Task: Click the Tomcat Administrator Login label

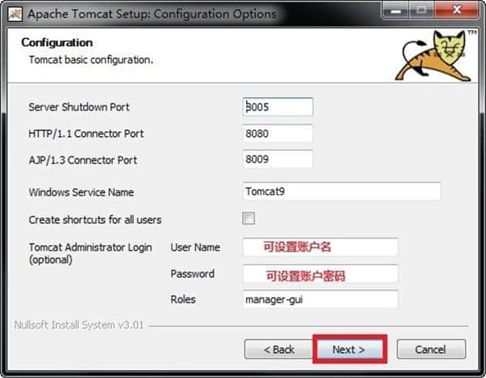Action: [90, 247]
